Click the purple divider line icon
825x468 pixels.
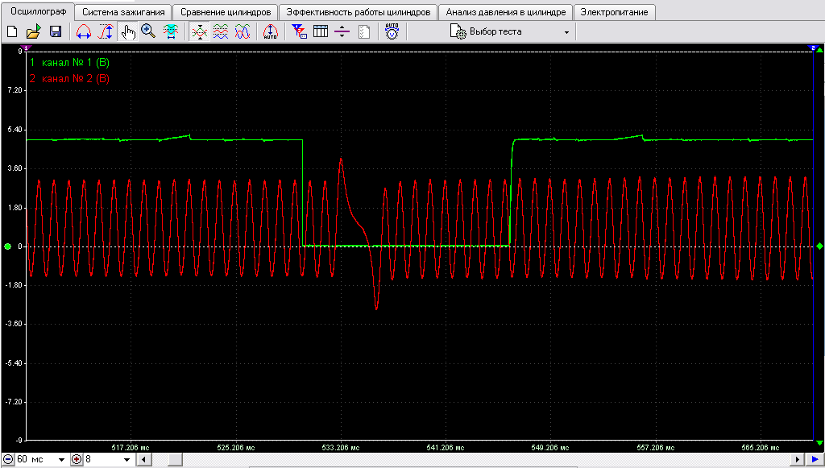(342, 32)
